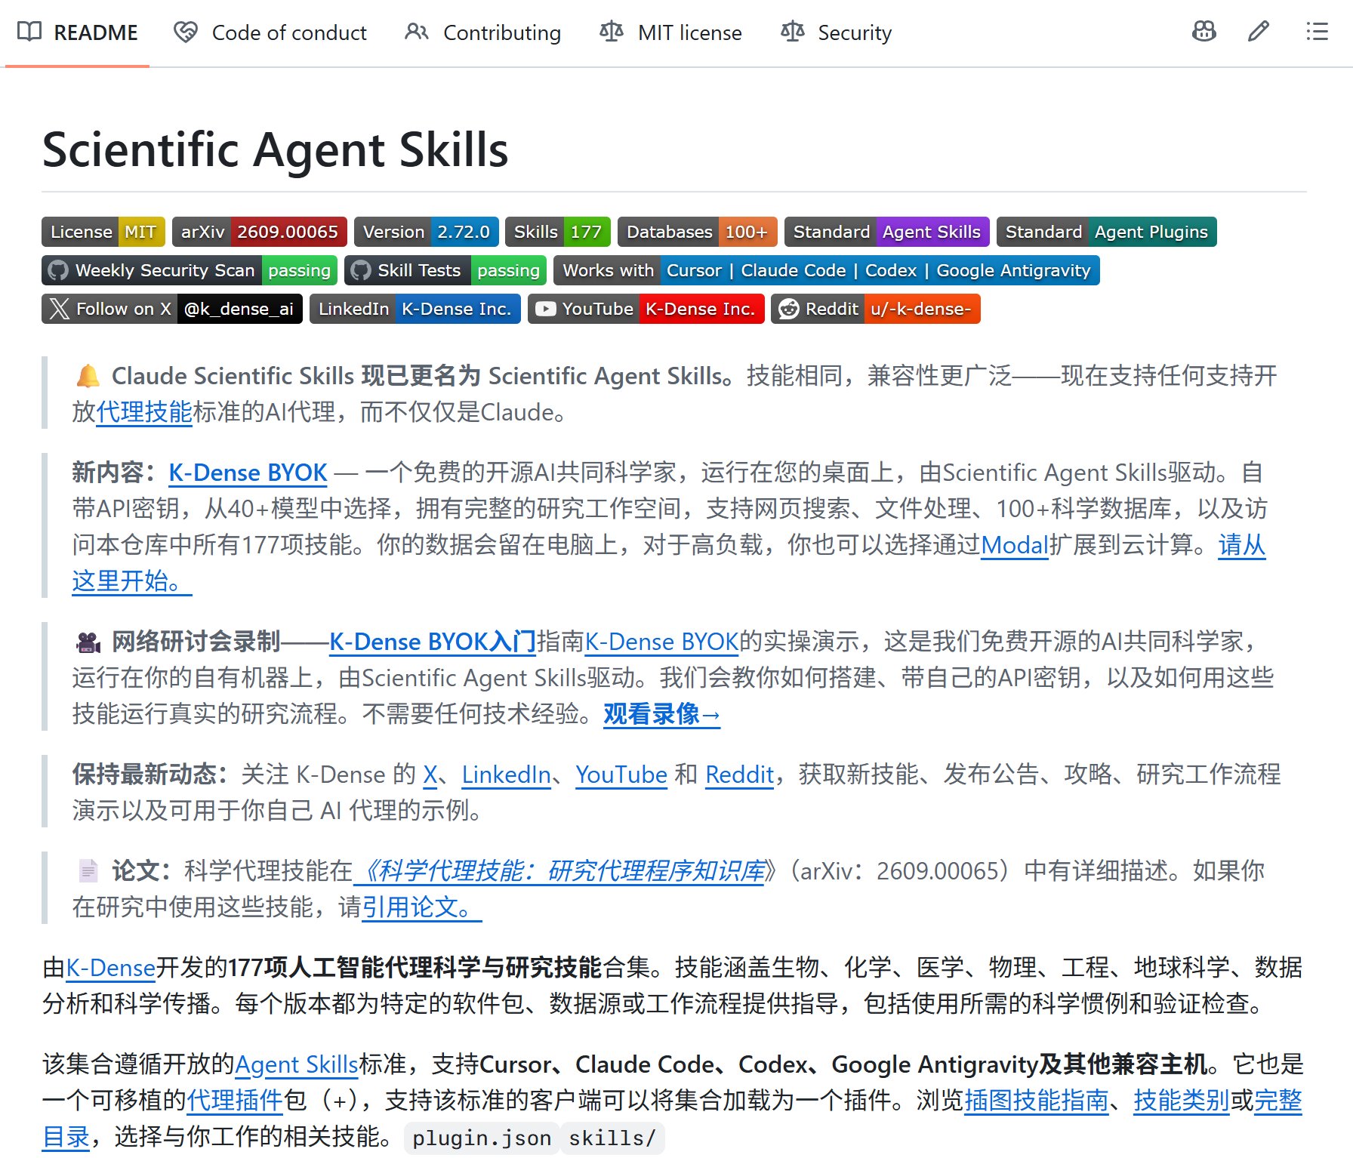
Task: Open the Reddit text link
Action: (x=740, y=775)
